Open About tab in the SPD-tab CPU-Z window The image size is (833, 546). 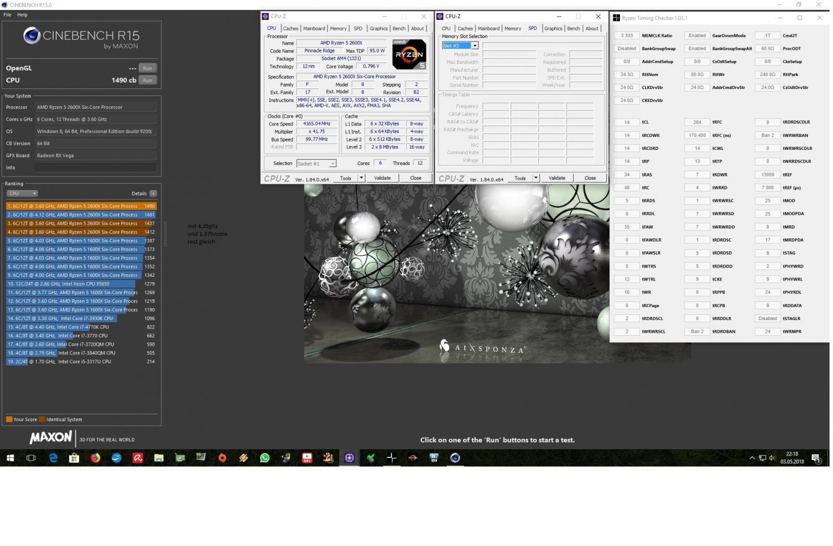592,29
